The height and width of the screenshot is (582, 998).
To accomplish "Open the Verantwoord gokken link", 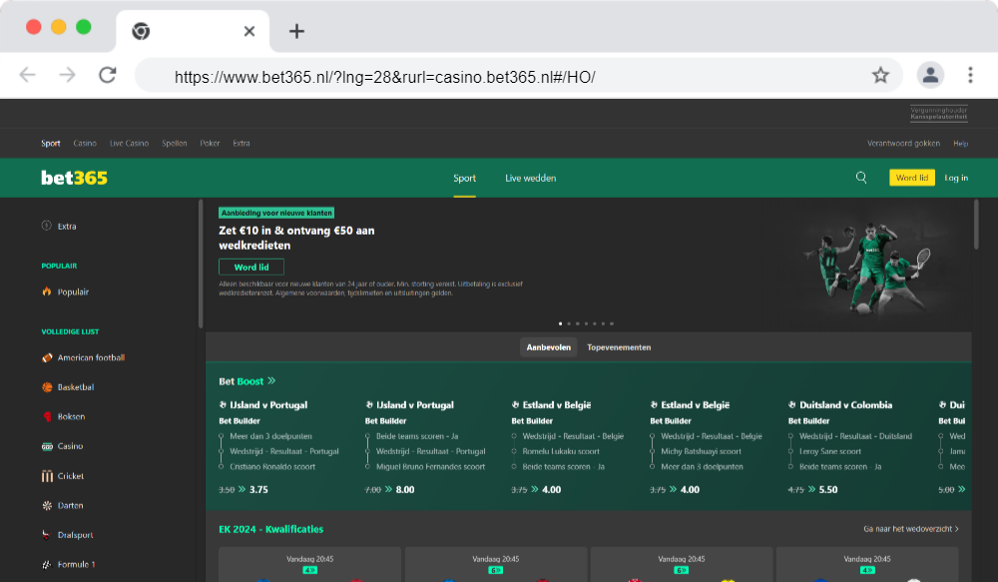I will [x=904, y=144].
